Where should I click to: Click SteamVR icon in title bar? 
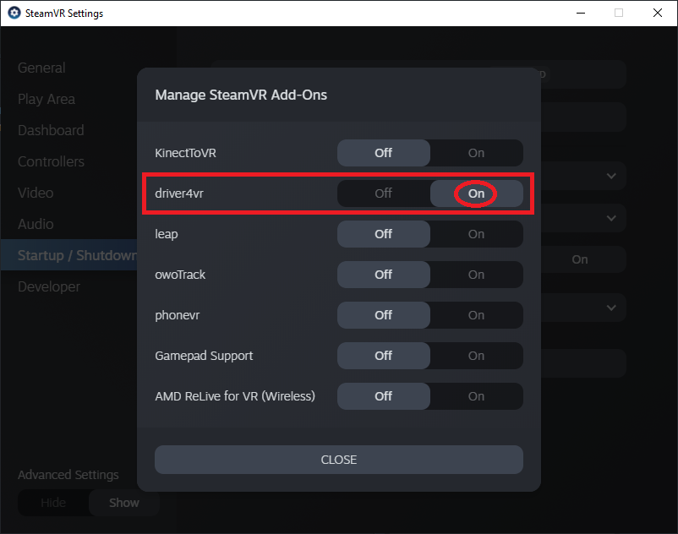[x=14, y=13]
